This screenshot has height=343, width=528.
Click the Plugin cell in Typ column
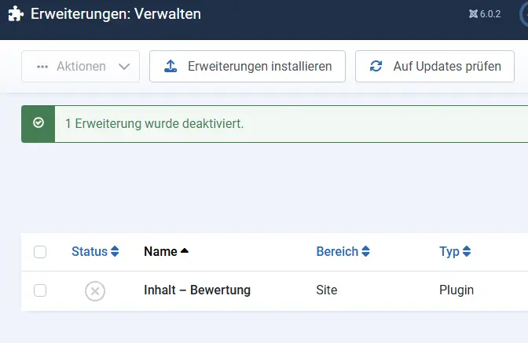tap(456, 290)
